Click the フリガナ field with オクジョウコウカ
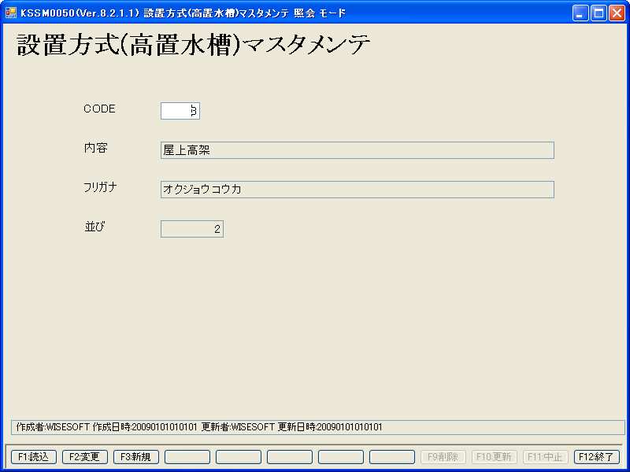This screenshot has height=472, width=630. (x=357, y=190)
